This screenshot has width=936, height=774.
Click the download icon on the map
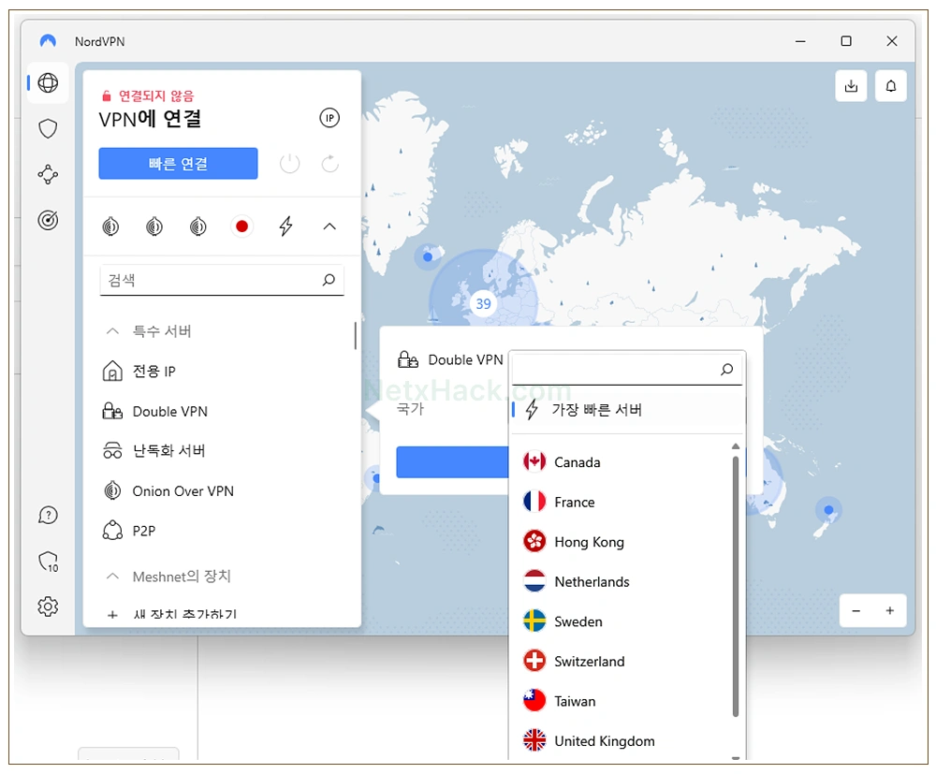point(851,86)
